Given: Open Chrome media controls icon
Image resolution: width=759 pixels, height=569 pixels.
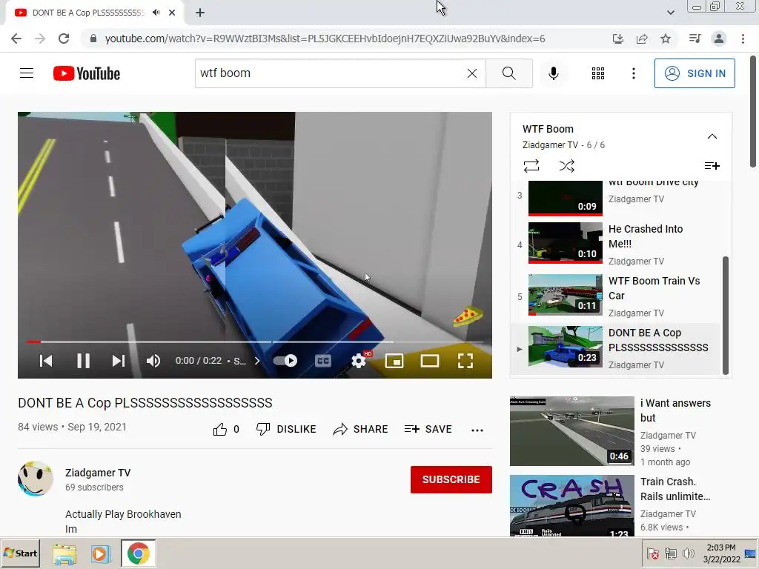Looking at the screenshot, I should tap(695, 39).
